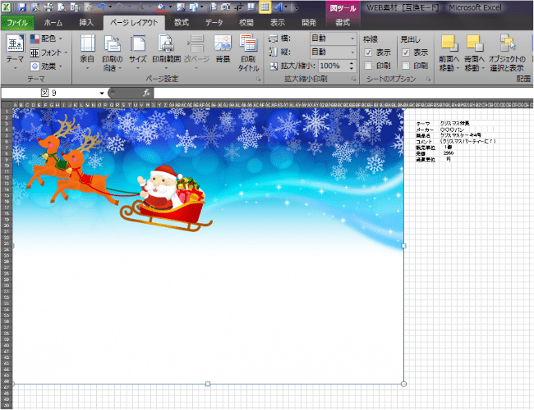Toggle headings (見出し) View checkbox
Viewport: 534px width, 410px height.
tap(406, 52)
